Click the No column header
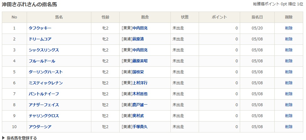This screenshot has width=306, height=140. pos(14,17)
